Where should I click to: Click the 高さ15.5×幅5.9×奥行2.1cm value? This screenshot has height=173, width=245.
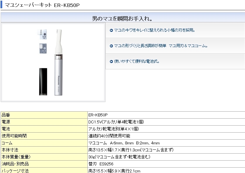tap(114, 171)
